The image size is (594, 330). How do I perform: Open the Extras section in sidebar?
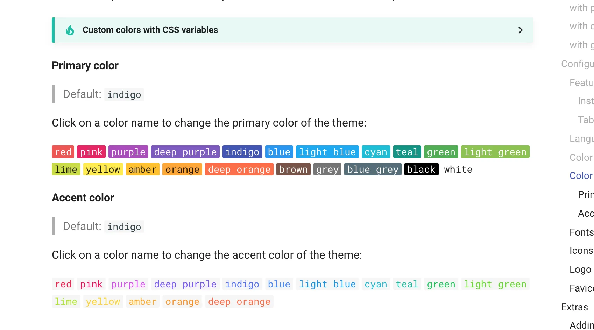coord(574,307)
